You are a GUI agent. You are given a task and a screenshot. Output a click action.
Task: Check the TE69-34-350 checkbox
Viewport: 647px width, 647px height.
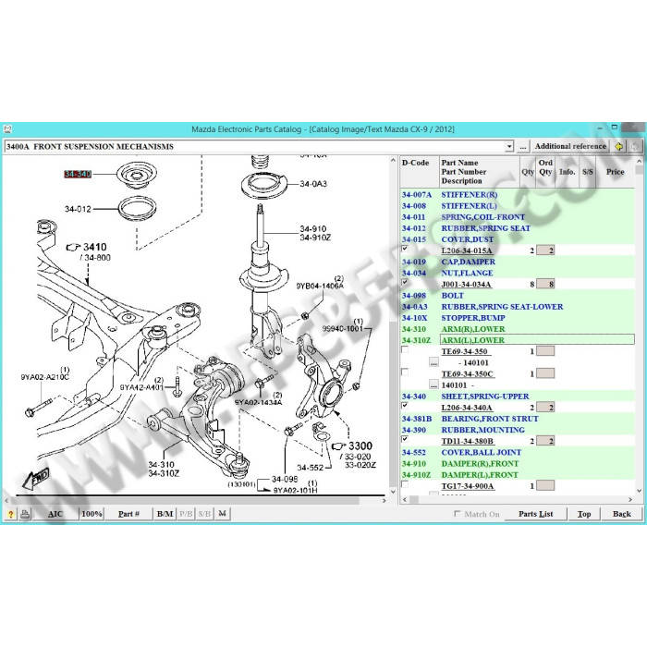coord(405,350)
